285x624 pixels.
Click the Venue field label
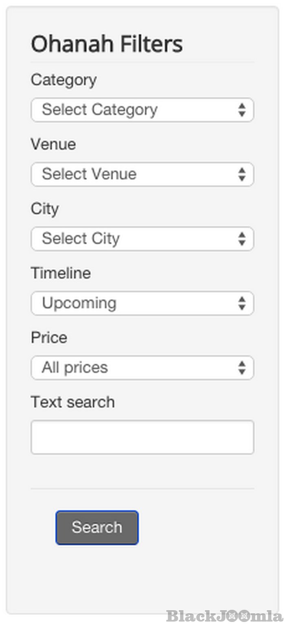point(53,144)
